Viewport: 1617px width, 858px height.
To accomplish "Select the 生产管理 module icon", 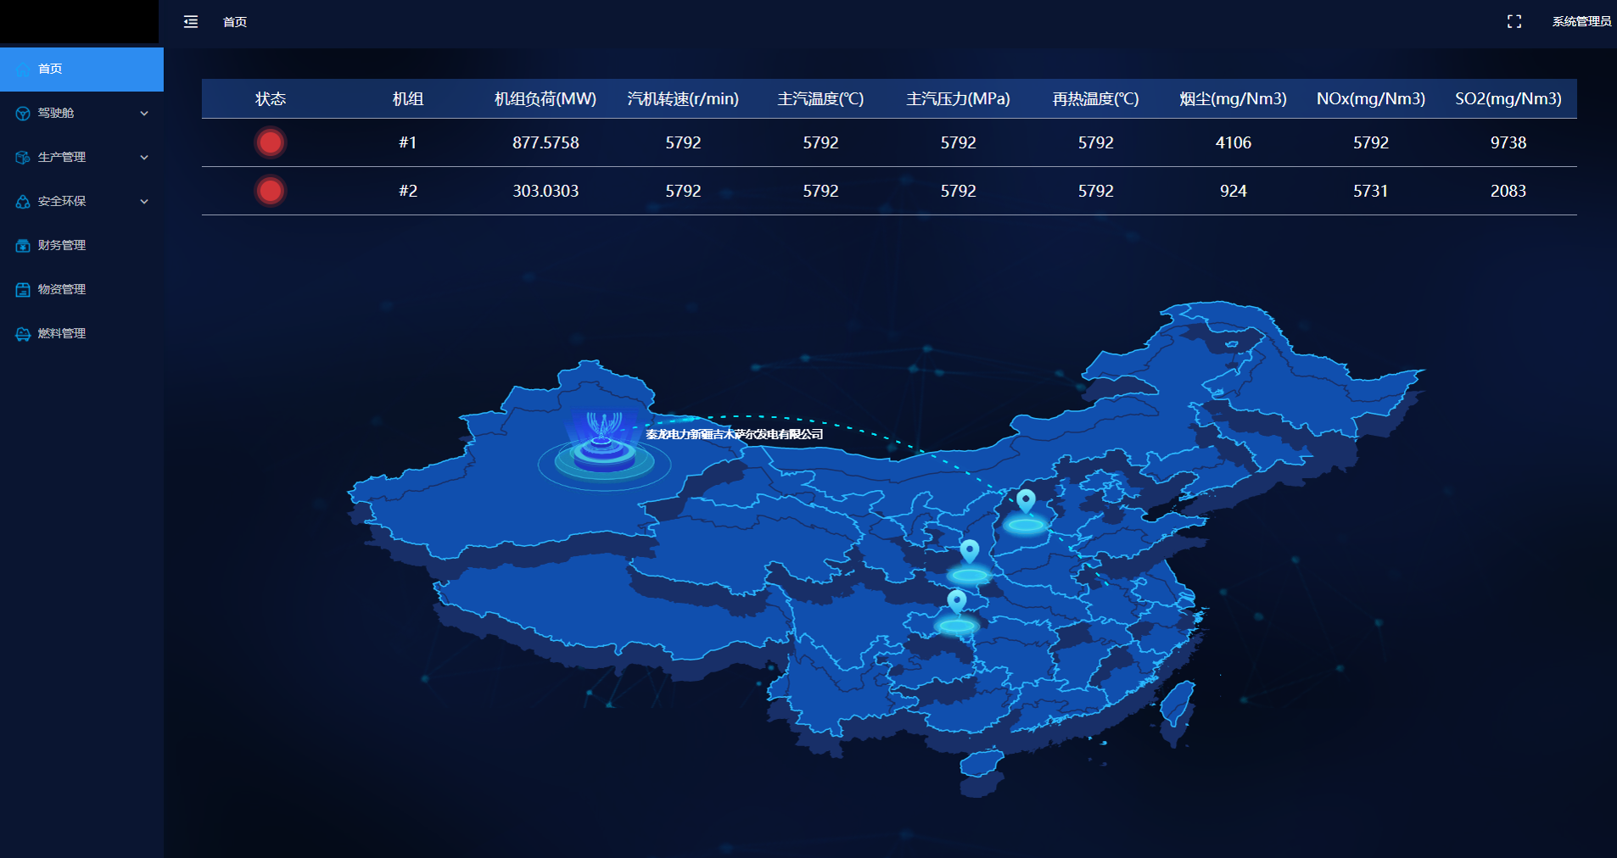I will point(22,157).
